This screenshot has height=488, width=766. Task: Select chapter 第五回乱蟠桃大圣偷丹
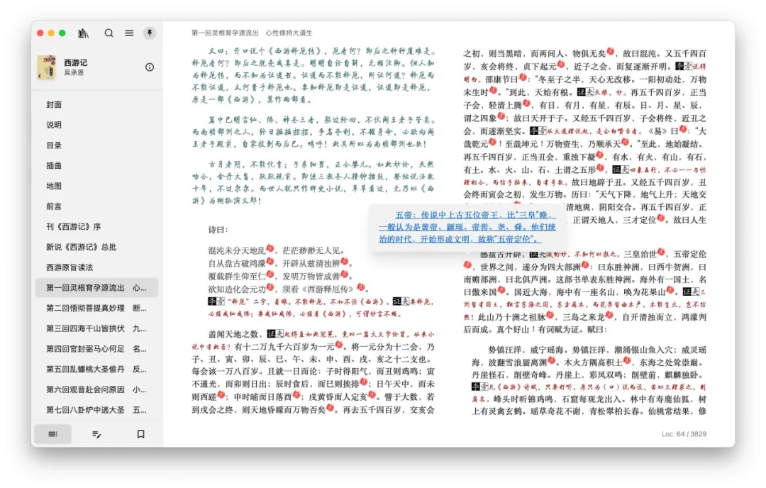pos(96,370)
